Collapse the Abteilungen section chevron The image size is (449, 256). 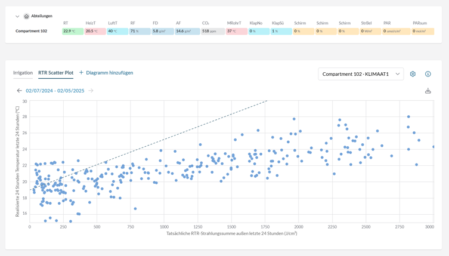pos(17,17)
